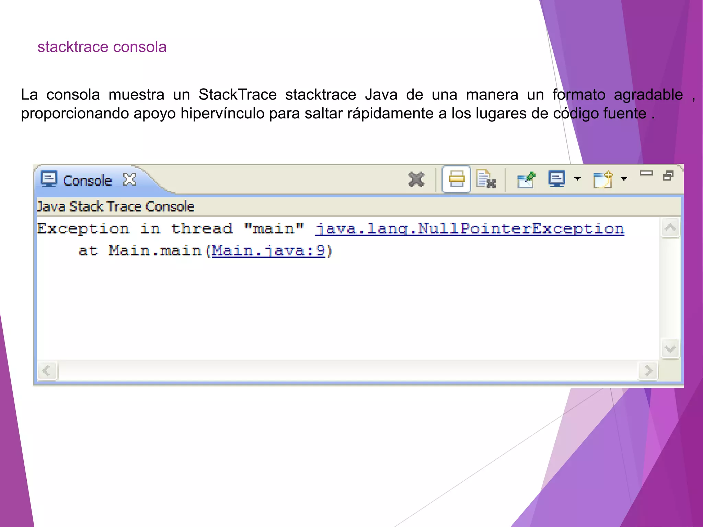
Task: Close the Console view tab
Action: [130, 179]
